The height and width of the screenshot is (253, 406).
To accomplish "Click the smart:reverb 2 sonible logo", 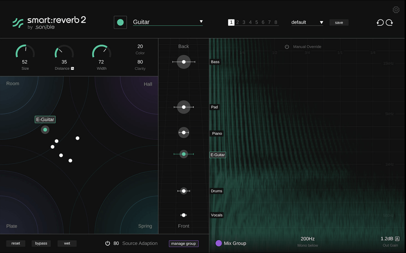I will click(x=48, y=22).
